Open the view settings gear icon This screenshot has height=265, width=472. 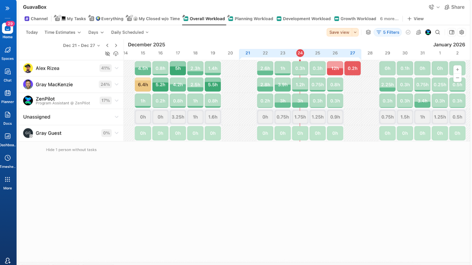pyautogui.click(x=462, y=32)
